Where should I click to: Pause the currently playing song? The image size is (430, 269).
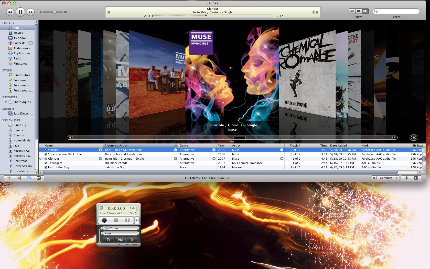pos(20,12)
